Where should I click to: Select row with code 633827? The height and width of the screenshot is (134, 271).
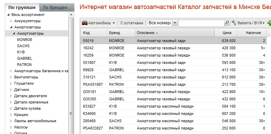click(173, 106)
